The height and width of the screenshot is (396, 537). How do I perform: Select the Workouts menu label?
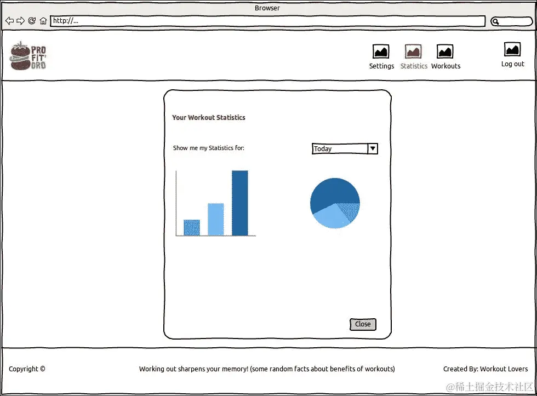click(x=445, y=66)
